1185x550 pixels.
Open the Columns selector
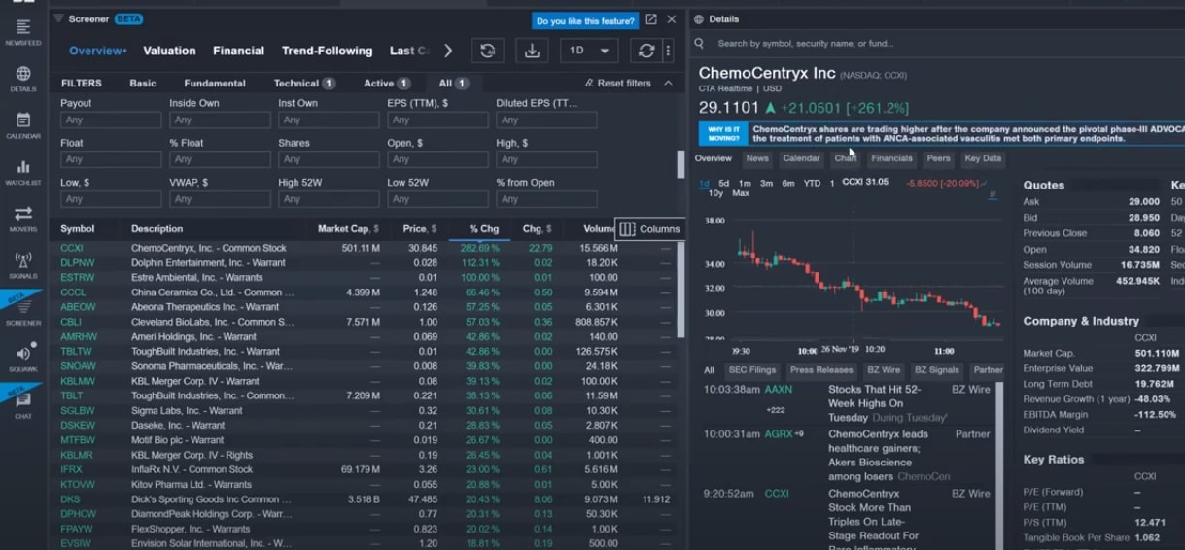pos(650,229)
